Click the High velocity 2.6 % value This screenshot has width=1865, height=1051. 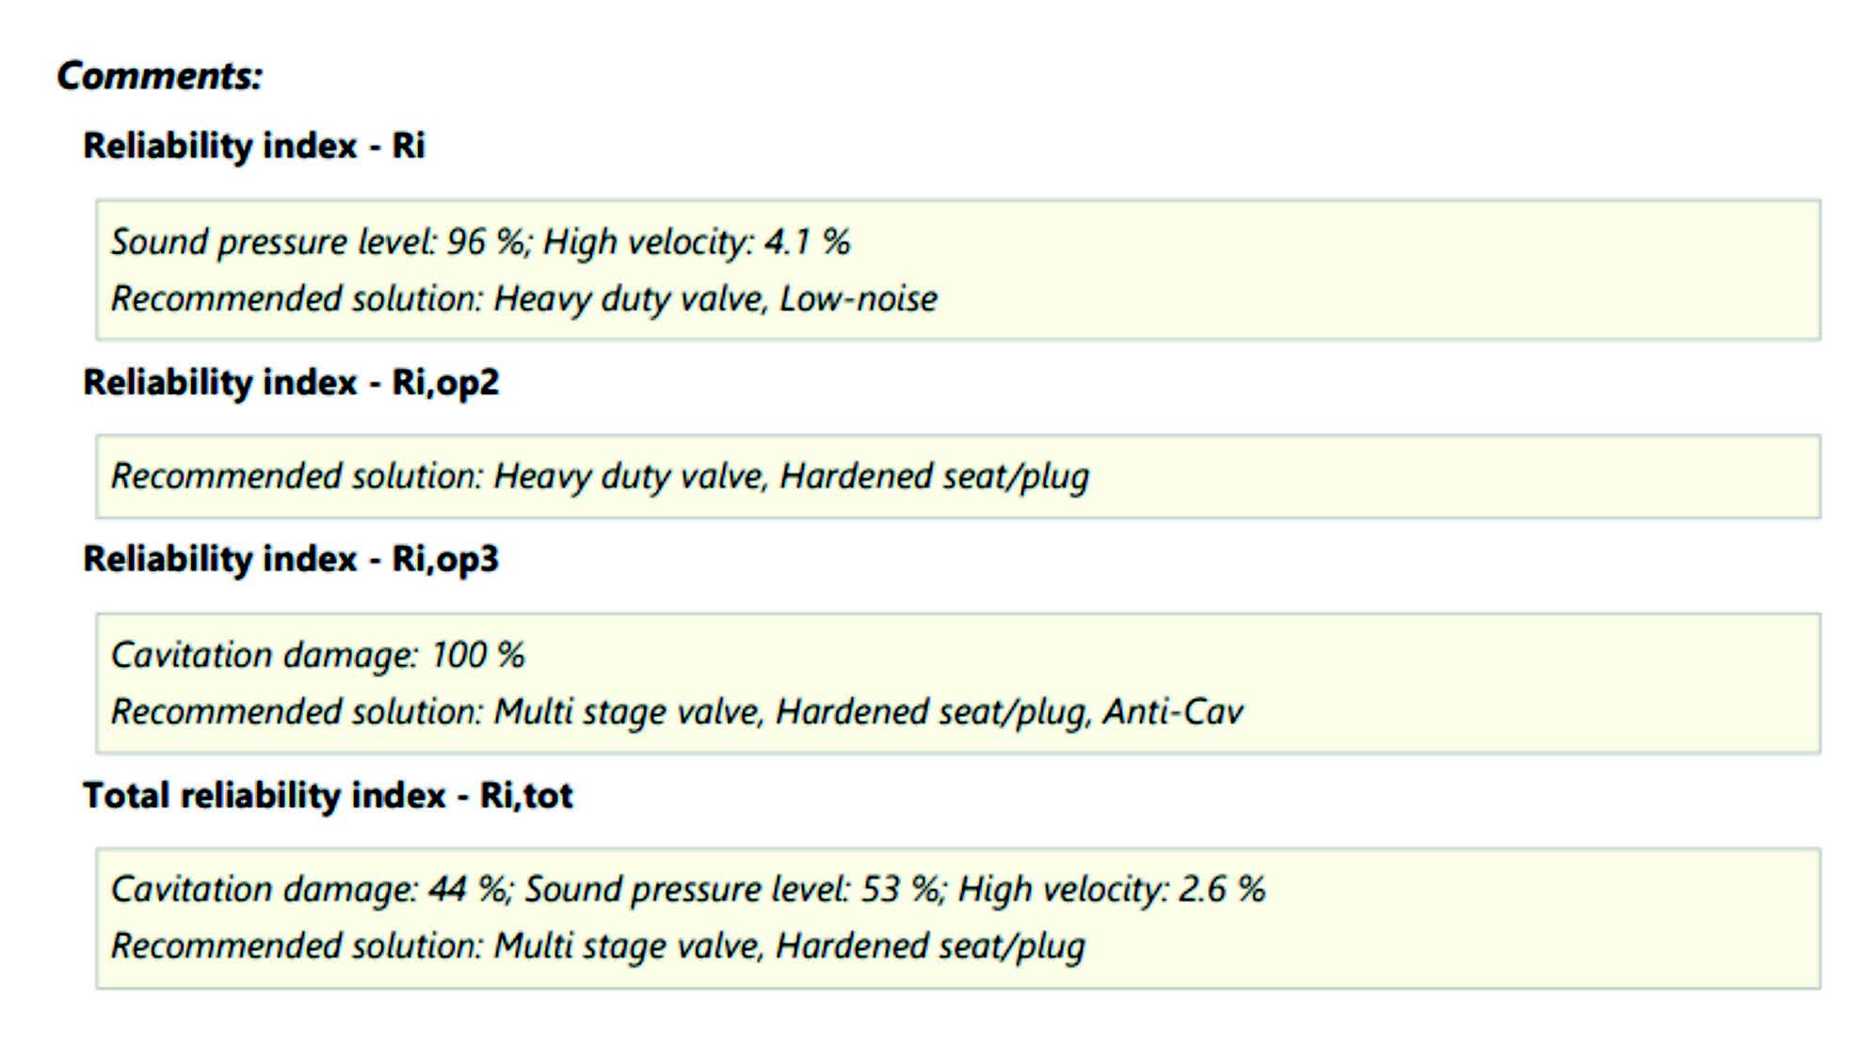tap(1112, 889)
